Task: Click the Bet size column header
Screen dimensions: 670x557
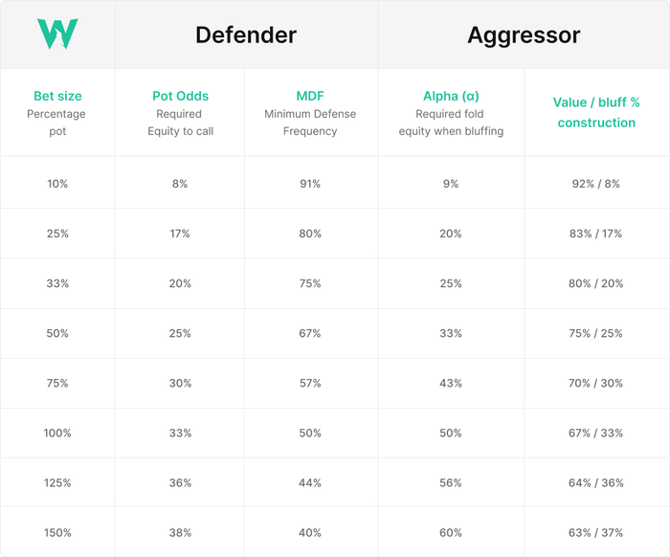Action: click(57, 96)
